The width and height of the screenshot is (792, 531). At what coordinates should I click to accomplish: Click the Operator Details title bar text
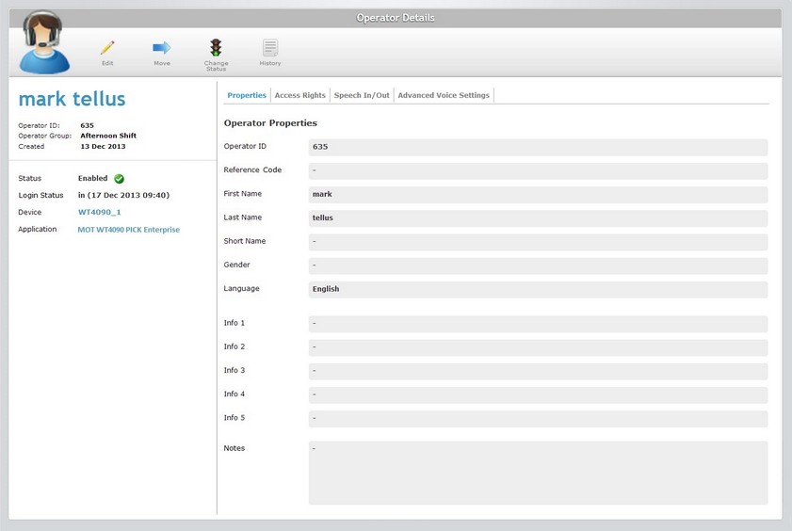click(396, 18)
